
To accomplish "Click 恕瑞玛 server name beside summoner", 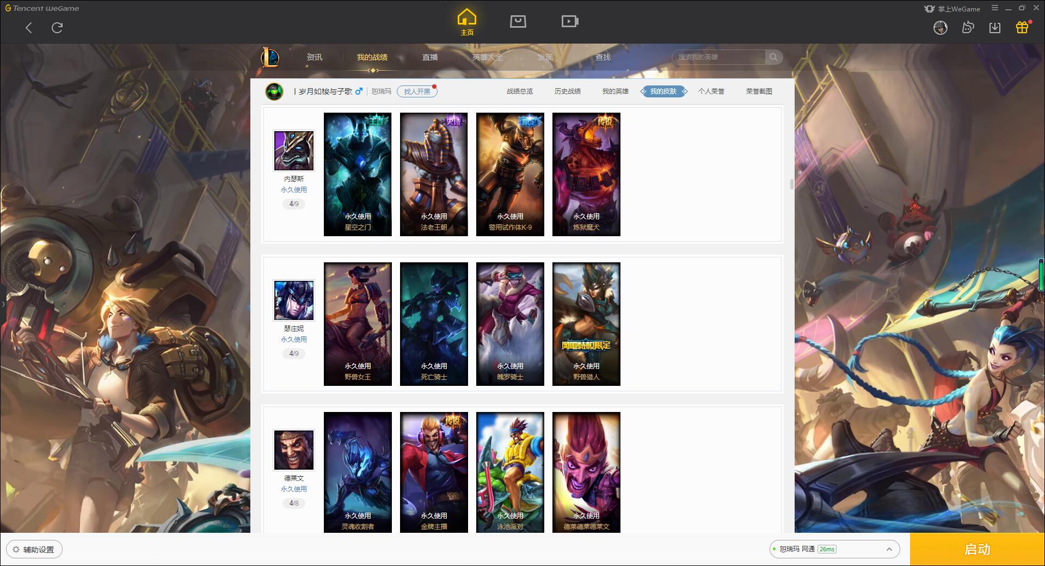I will point(381,91).
